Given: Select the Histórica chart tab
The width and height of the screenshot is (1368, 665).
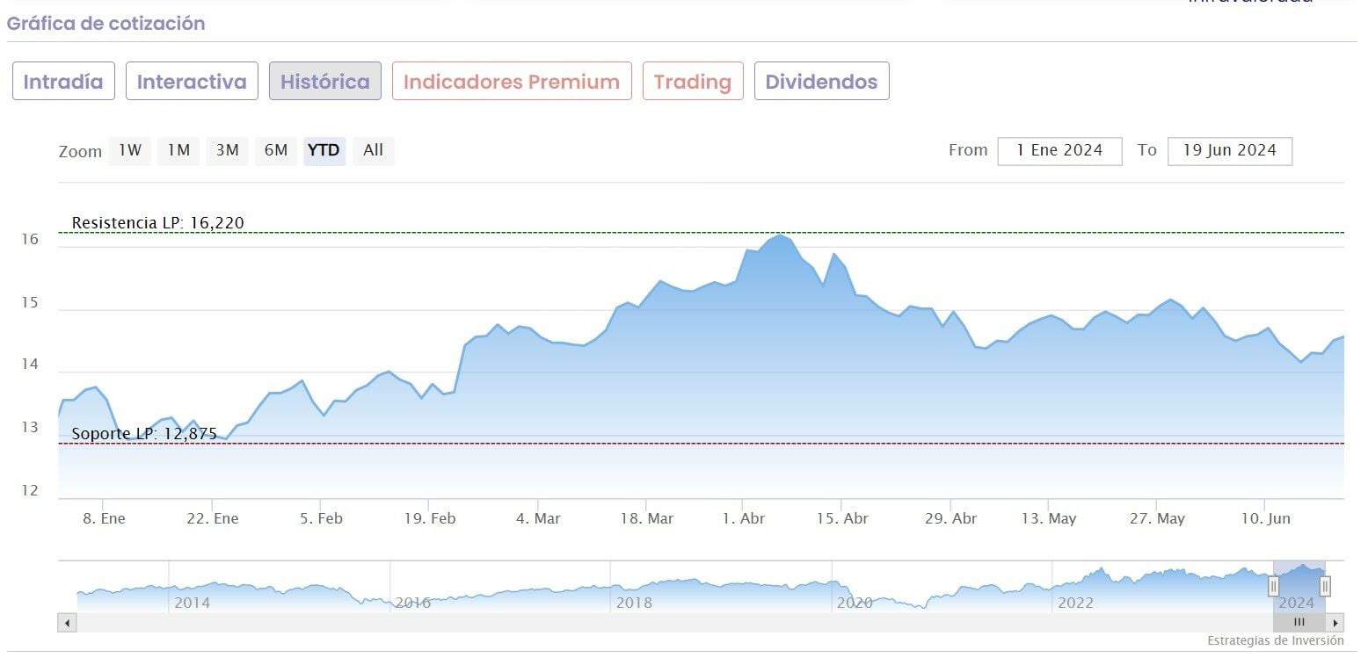Looking at the screenshot, I should click(324, 82).
